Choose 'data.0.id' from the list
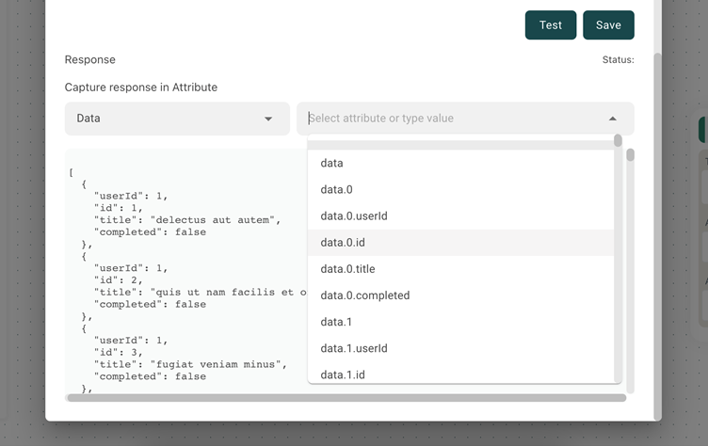 coord(460,243)
